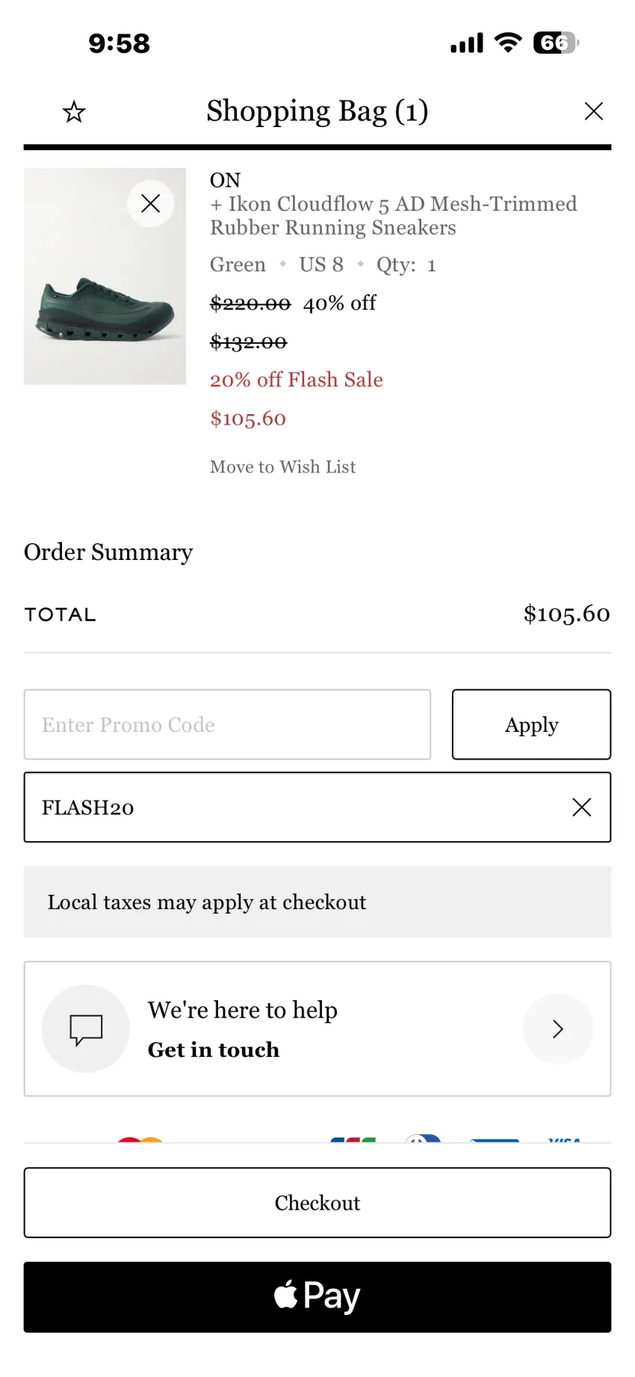The width and height of the screenshot is (635, 1377).
Task: Open the green sneaker product thumbnail
Action: point(105,277)
